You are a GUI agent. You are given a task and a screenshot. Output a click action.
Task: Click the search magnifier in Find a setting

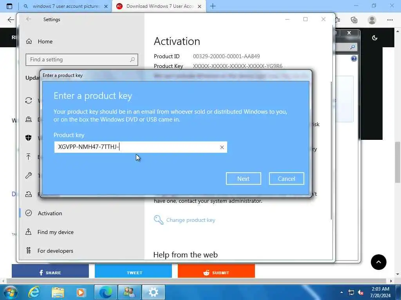pyautogui.click(x=132, y=60)
